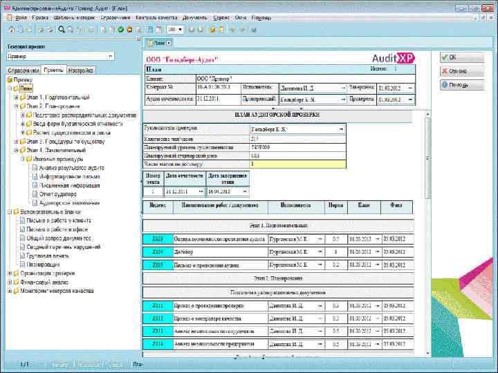Open the Помощь menu
The image size is (498, 373).
(261, 18)
